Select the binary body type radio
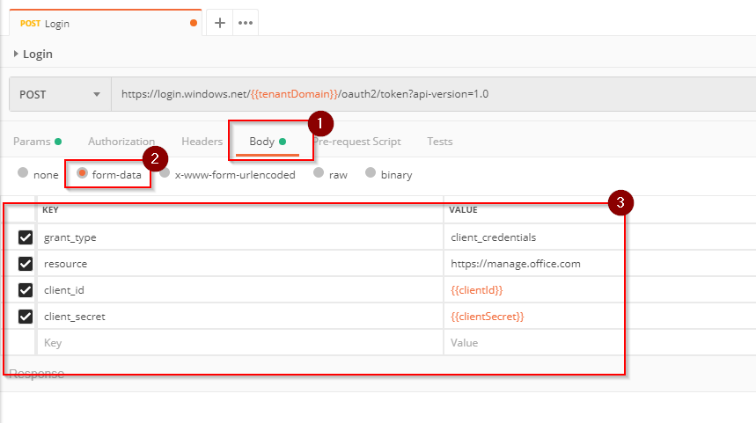Image resolution: width=756 pixels, height=423 pixels. coord(371,172)
